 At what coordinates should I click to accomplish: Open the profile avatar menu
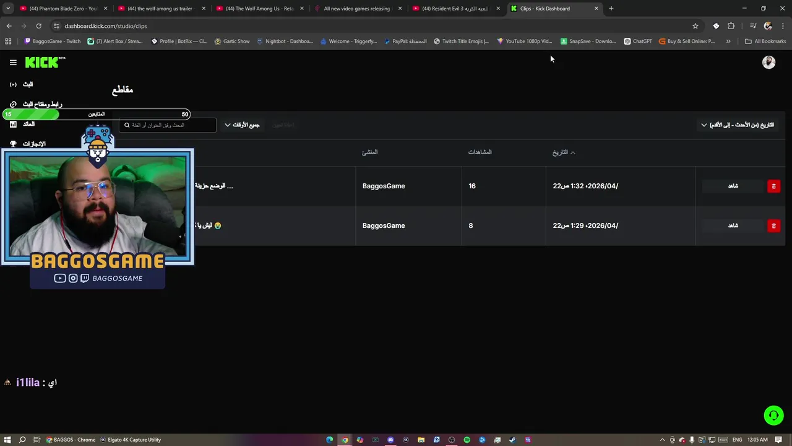pos(768,62)
